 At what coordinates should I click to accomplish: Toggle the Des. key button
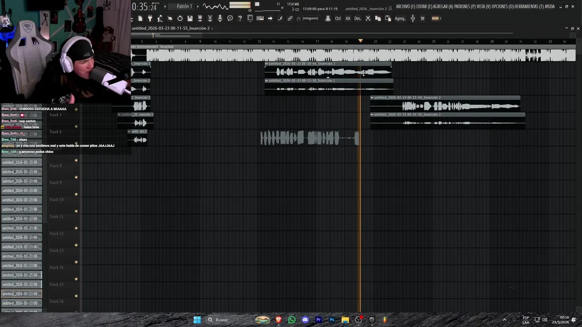358,18
